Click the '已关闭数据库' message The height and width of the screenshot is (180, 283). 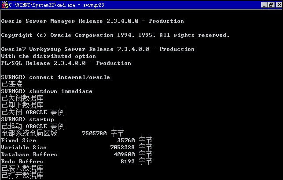click(x=22, y=98)
